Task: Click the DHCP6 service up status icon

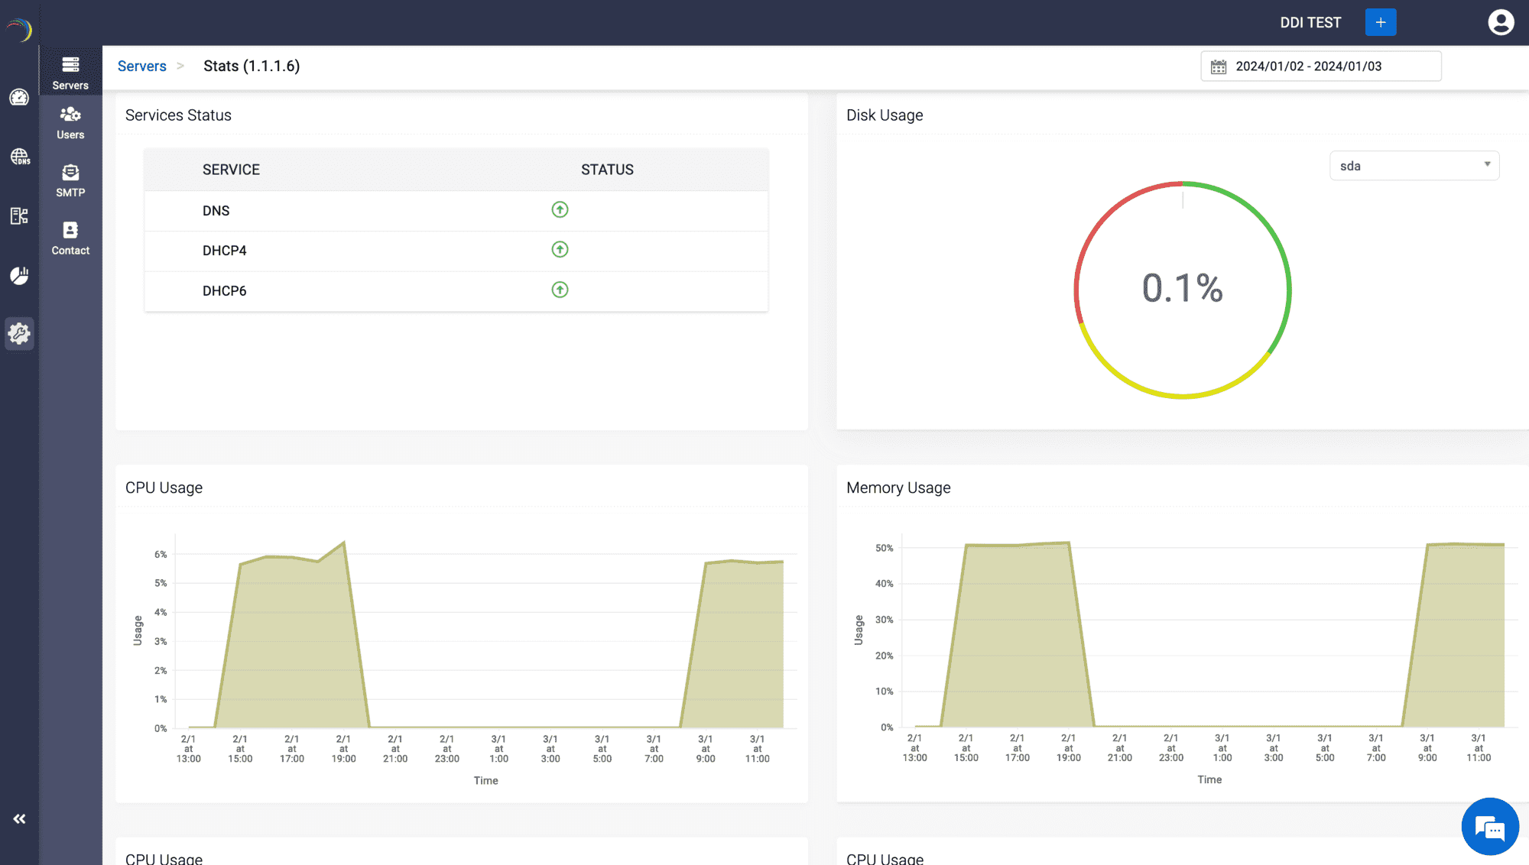Action: coord(560,290)
